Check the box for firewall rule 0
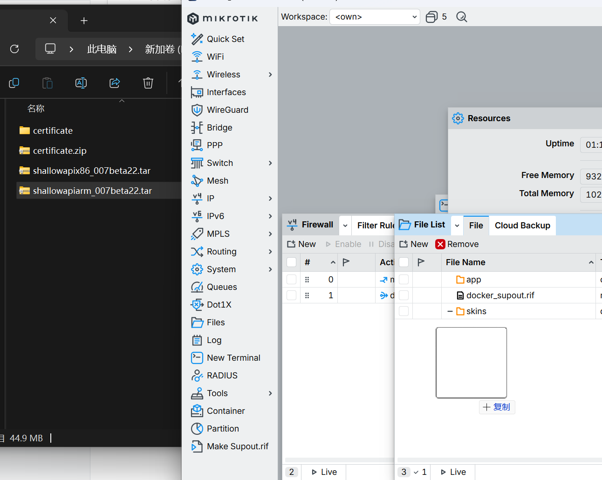This screenshot has width=602, height=480. [292, 280]
